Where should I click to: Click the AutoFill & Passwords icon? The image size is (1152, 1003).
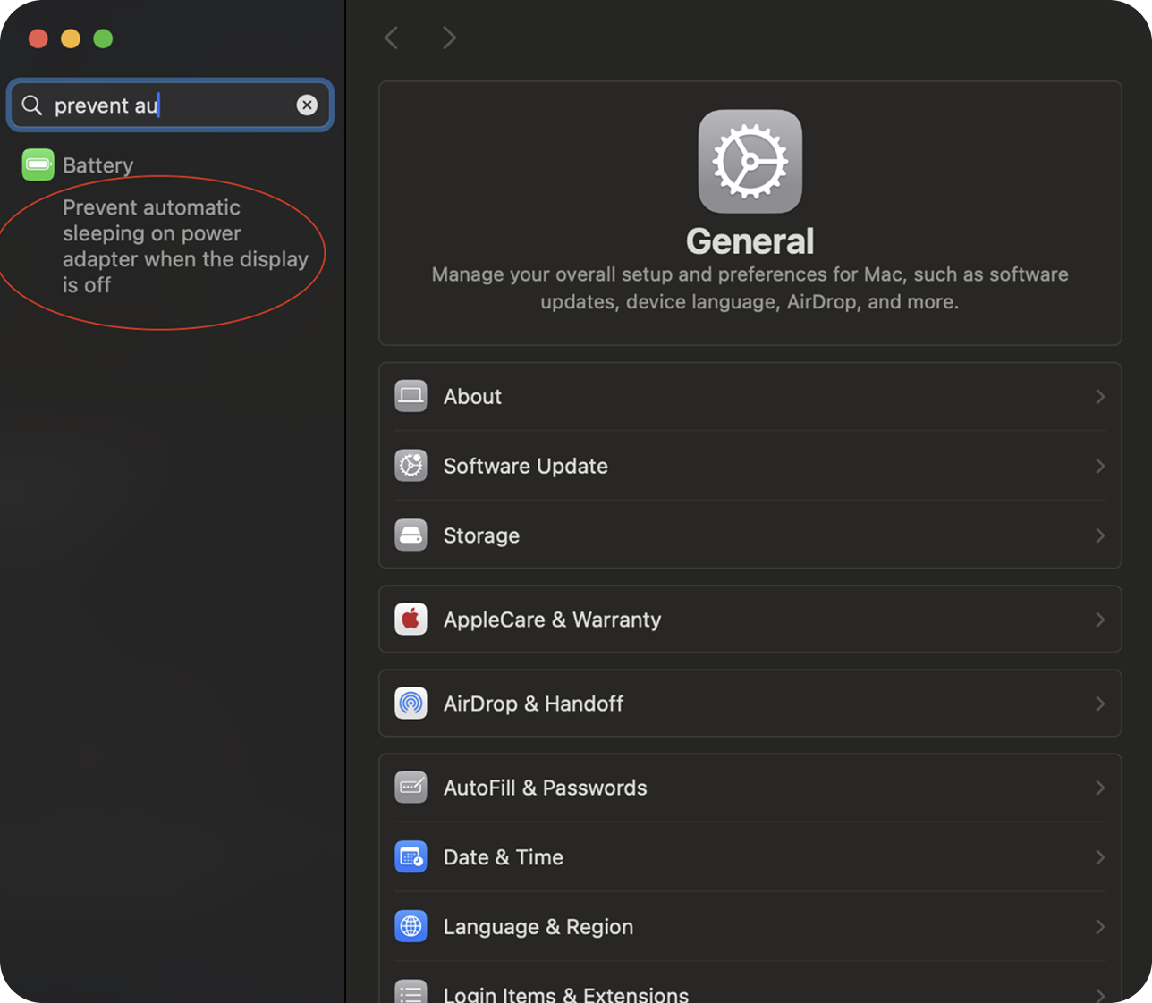(x=411, y=788)
